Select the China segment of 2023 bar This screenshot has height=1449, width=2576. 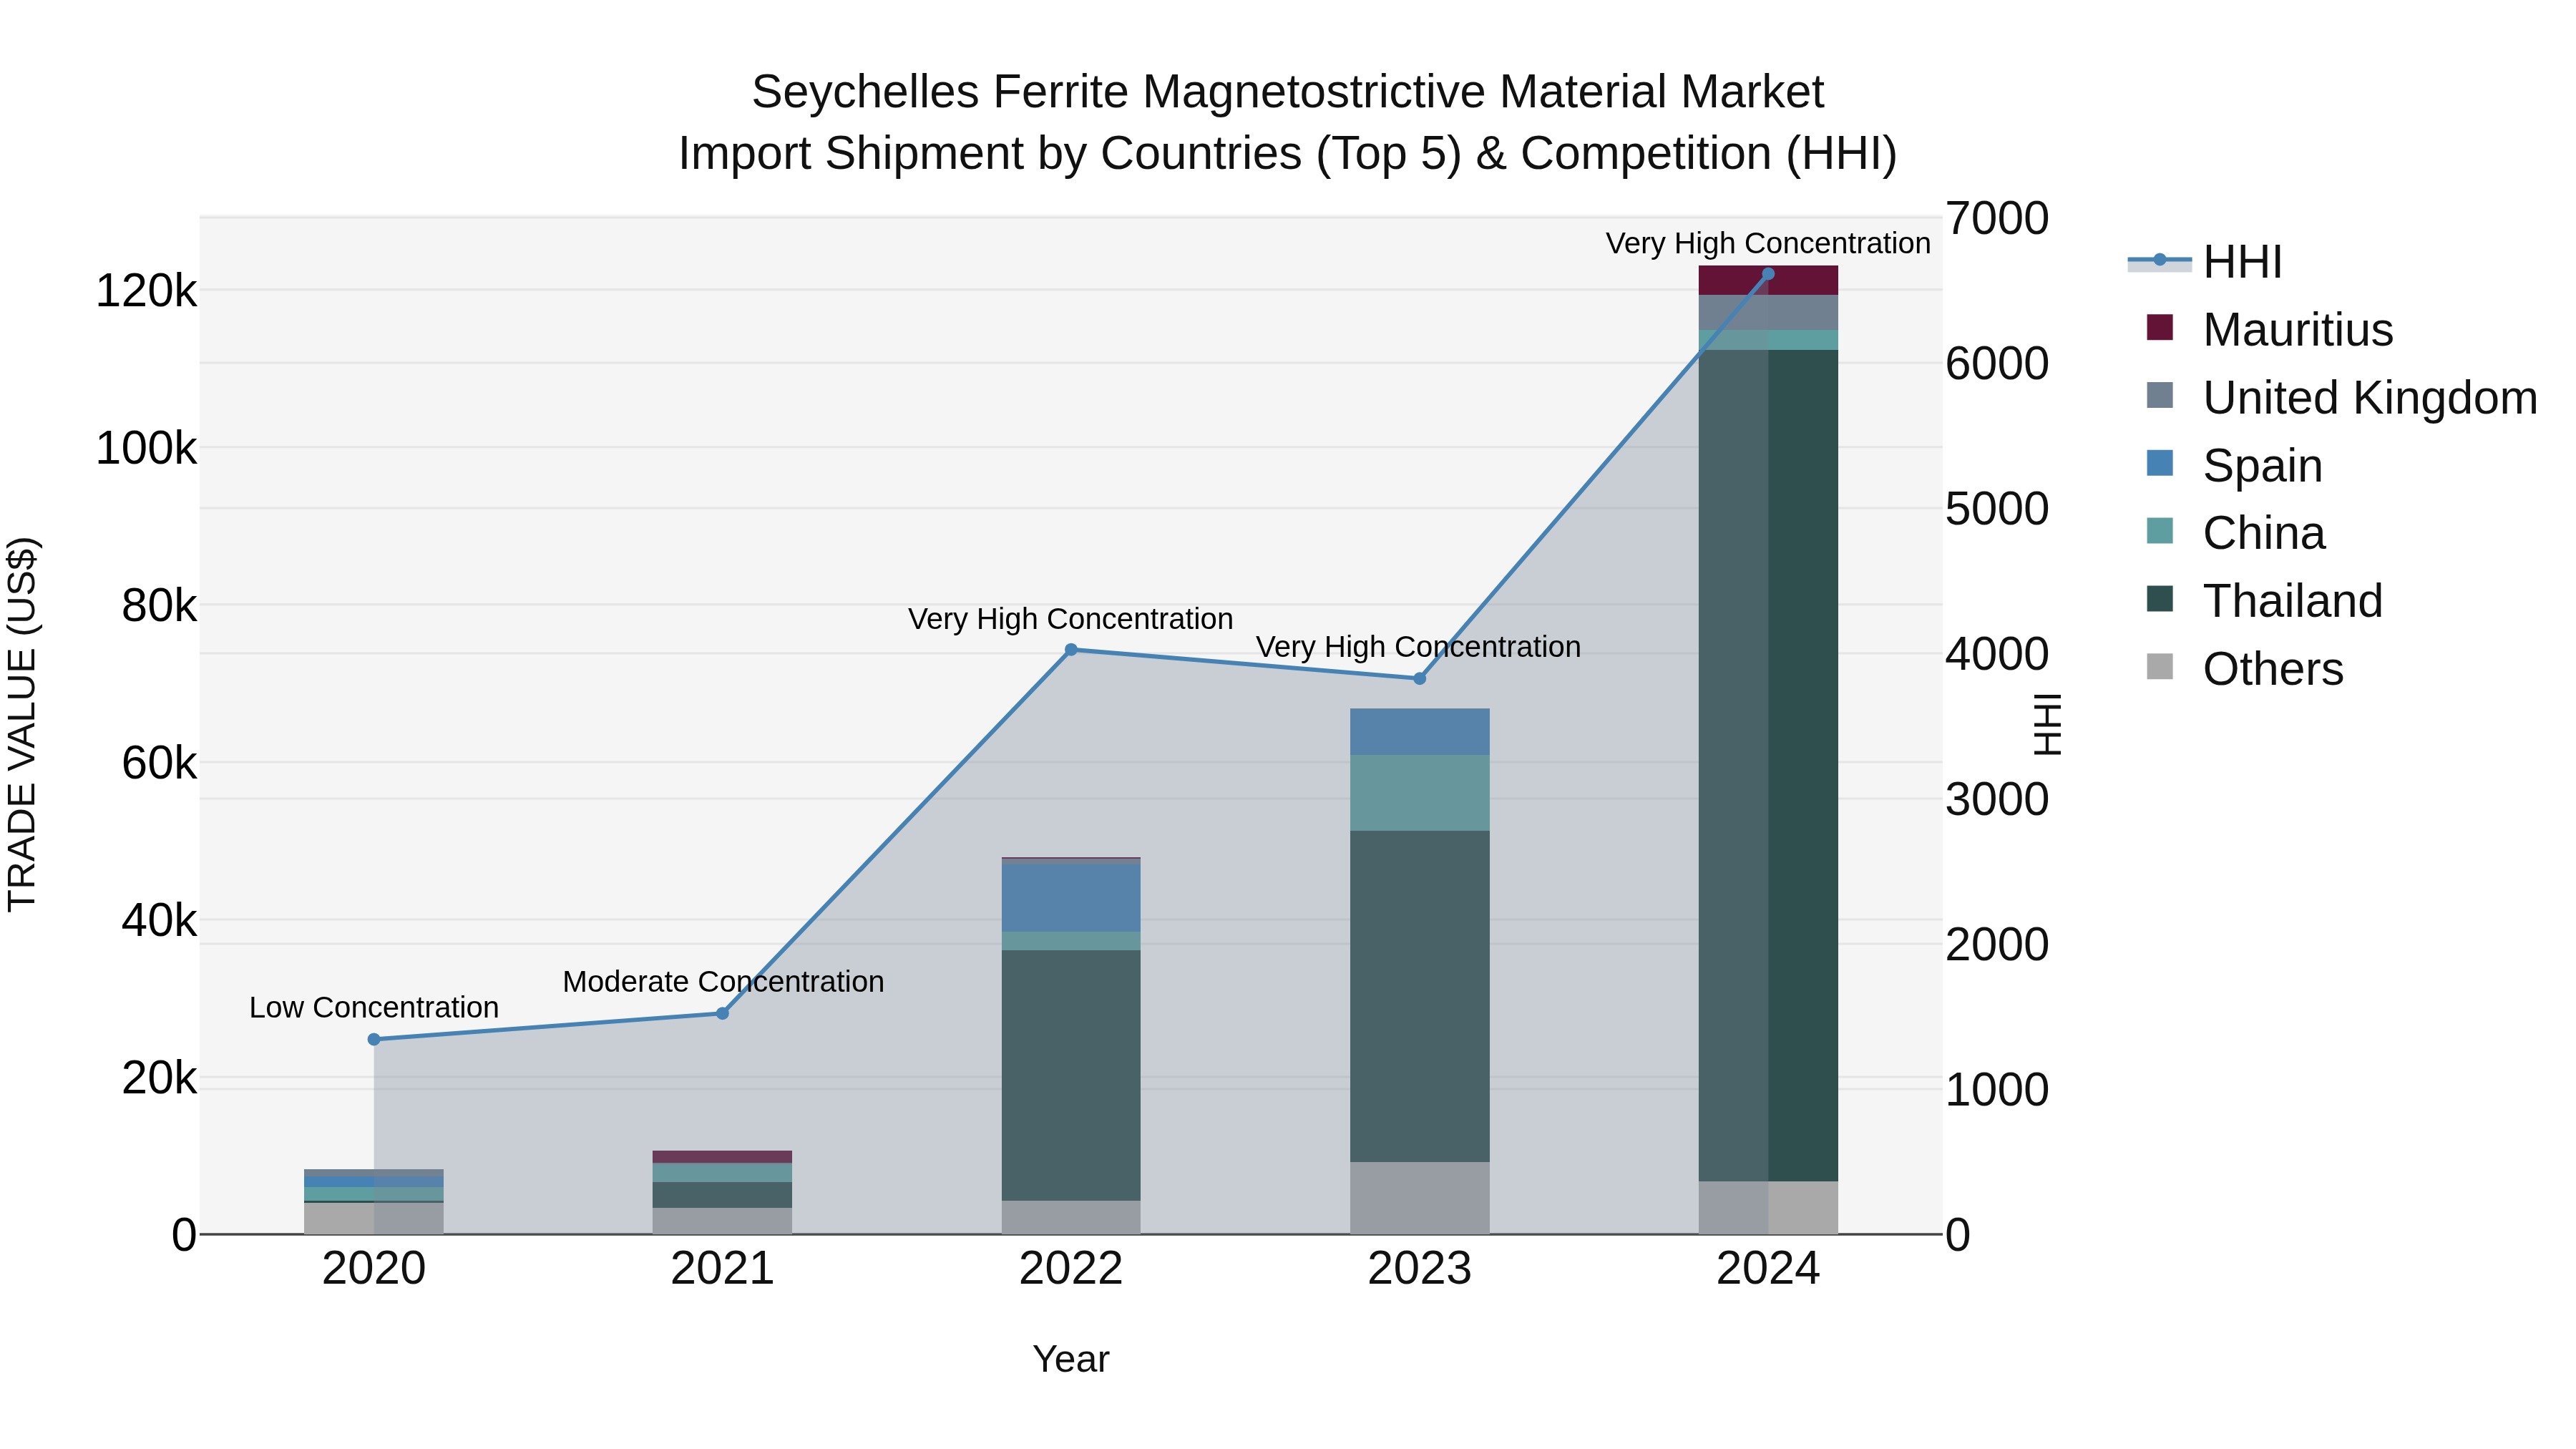tap(1419, 793)
